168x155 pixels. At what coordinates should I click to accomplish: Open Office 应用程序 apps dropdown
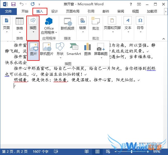pyautogui.click(x=49, y=26)
